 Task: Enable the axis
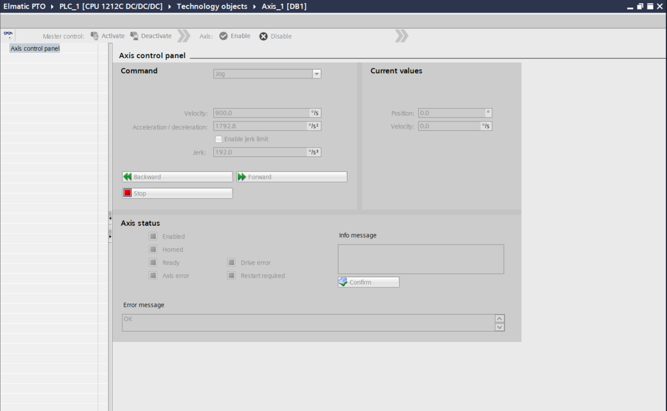pyautogui.click(x=235, y=36)
